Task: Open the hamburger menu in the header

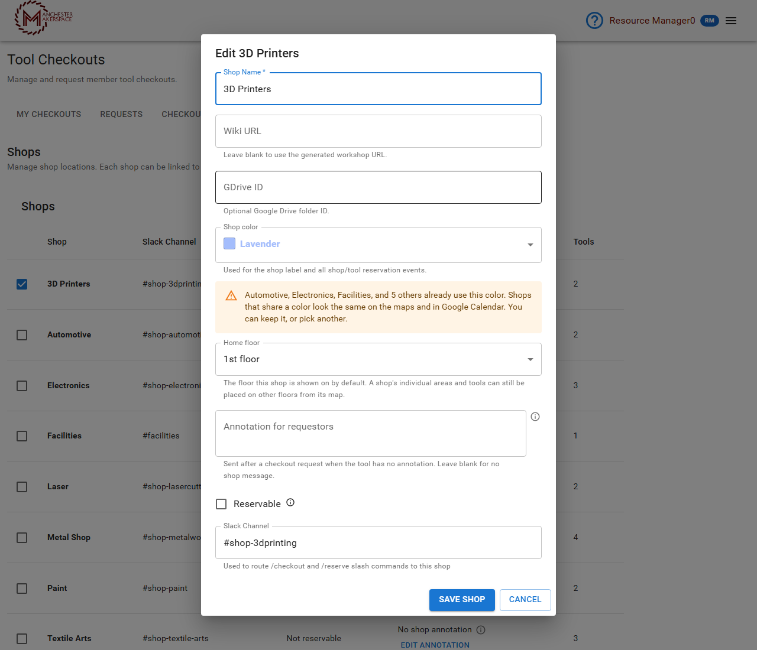Action: [731, 21]
